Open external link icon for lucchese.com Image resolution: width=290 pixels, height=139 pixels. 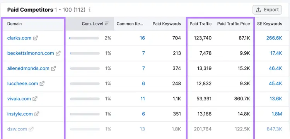tap(42, 83)
